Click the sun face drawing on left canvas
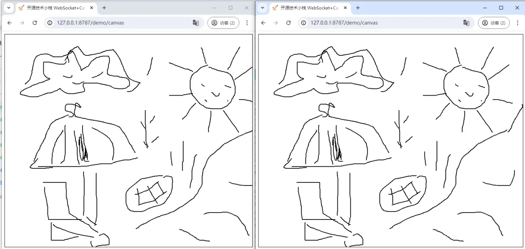This screenshot has width=525, height=249. (x=212, y=87)
